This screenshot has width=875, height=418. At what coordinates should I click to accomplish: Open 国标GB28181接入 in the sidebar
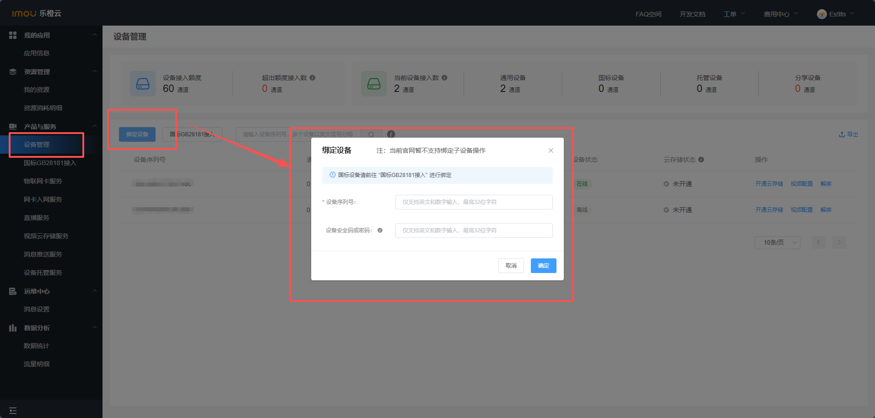coord(50,163)
